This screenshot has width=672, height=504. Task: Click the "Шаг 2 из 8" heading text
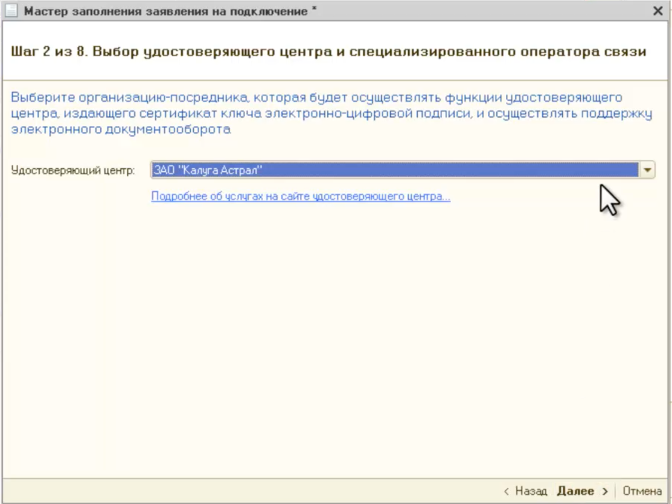click(48, 52)
